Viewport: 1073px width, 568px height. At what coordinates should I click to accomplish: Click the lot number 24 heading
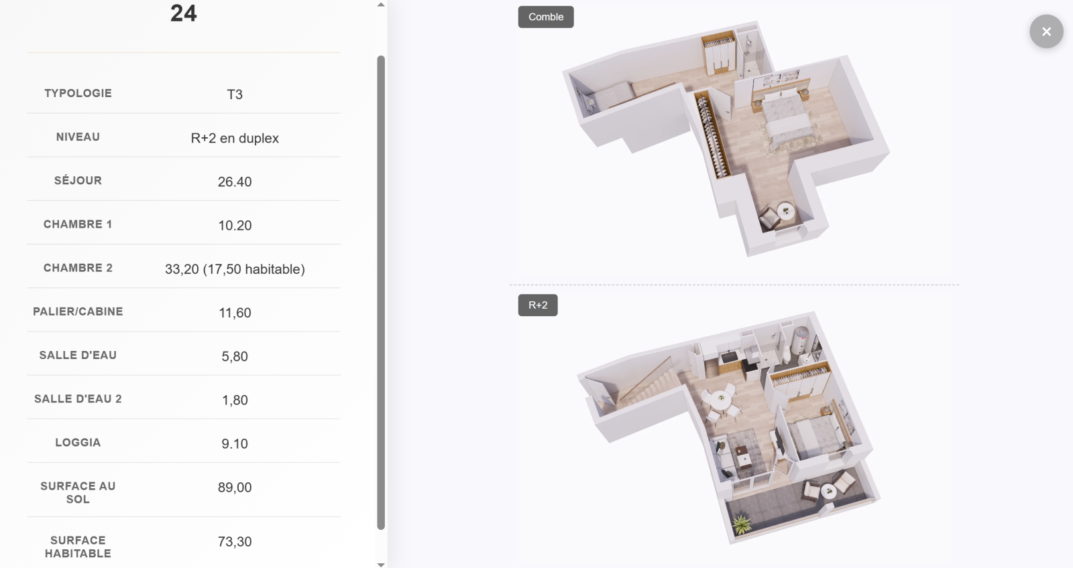pyautogui.click(x=183, y=13)
